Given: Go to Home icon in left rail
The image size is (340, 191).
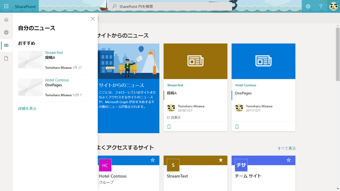Looking at the screenshot, I should 6,20.
